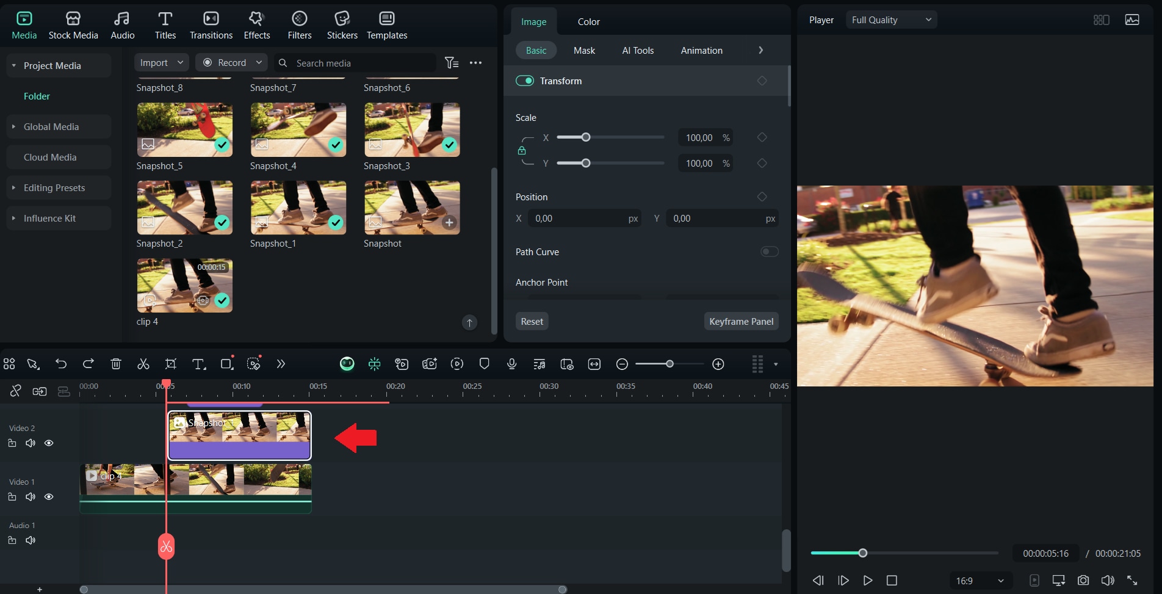Click the redo icon
Screen dimensions: 1162x594
click(88, 364)
